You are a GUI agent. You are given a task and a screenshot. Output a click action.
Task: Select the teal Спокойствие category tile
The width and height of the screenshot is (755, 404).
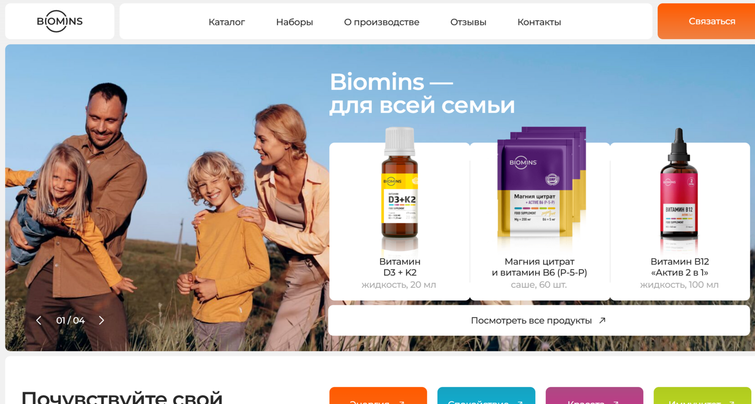[x=486, y=395]
